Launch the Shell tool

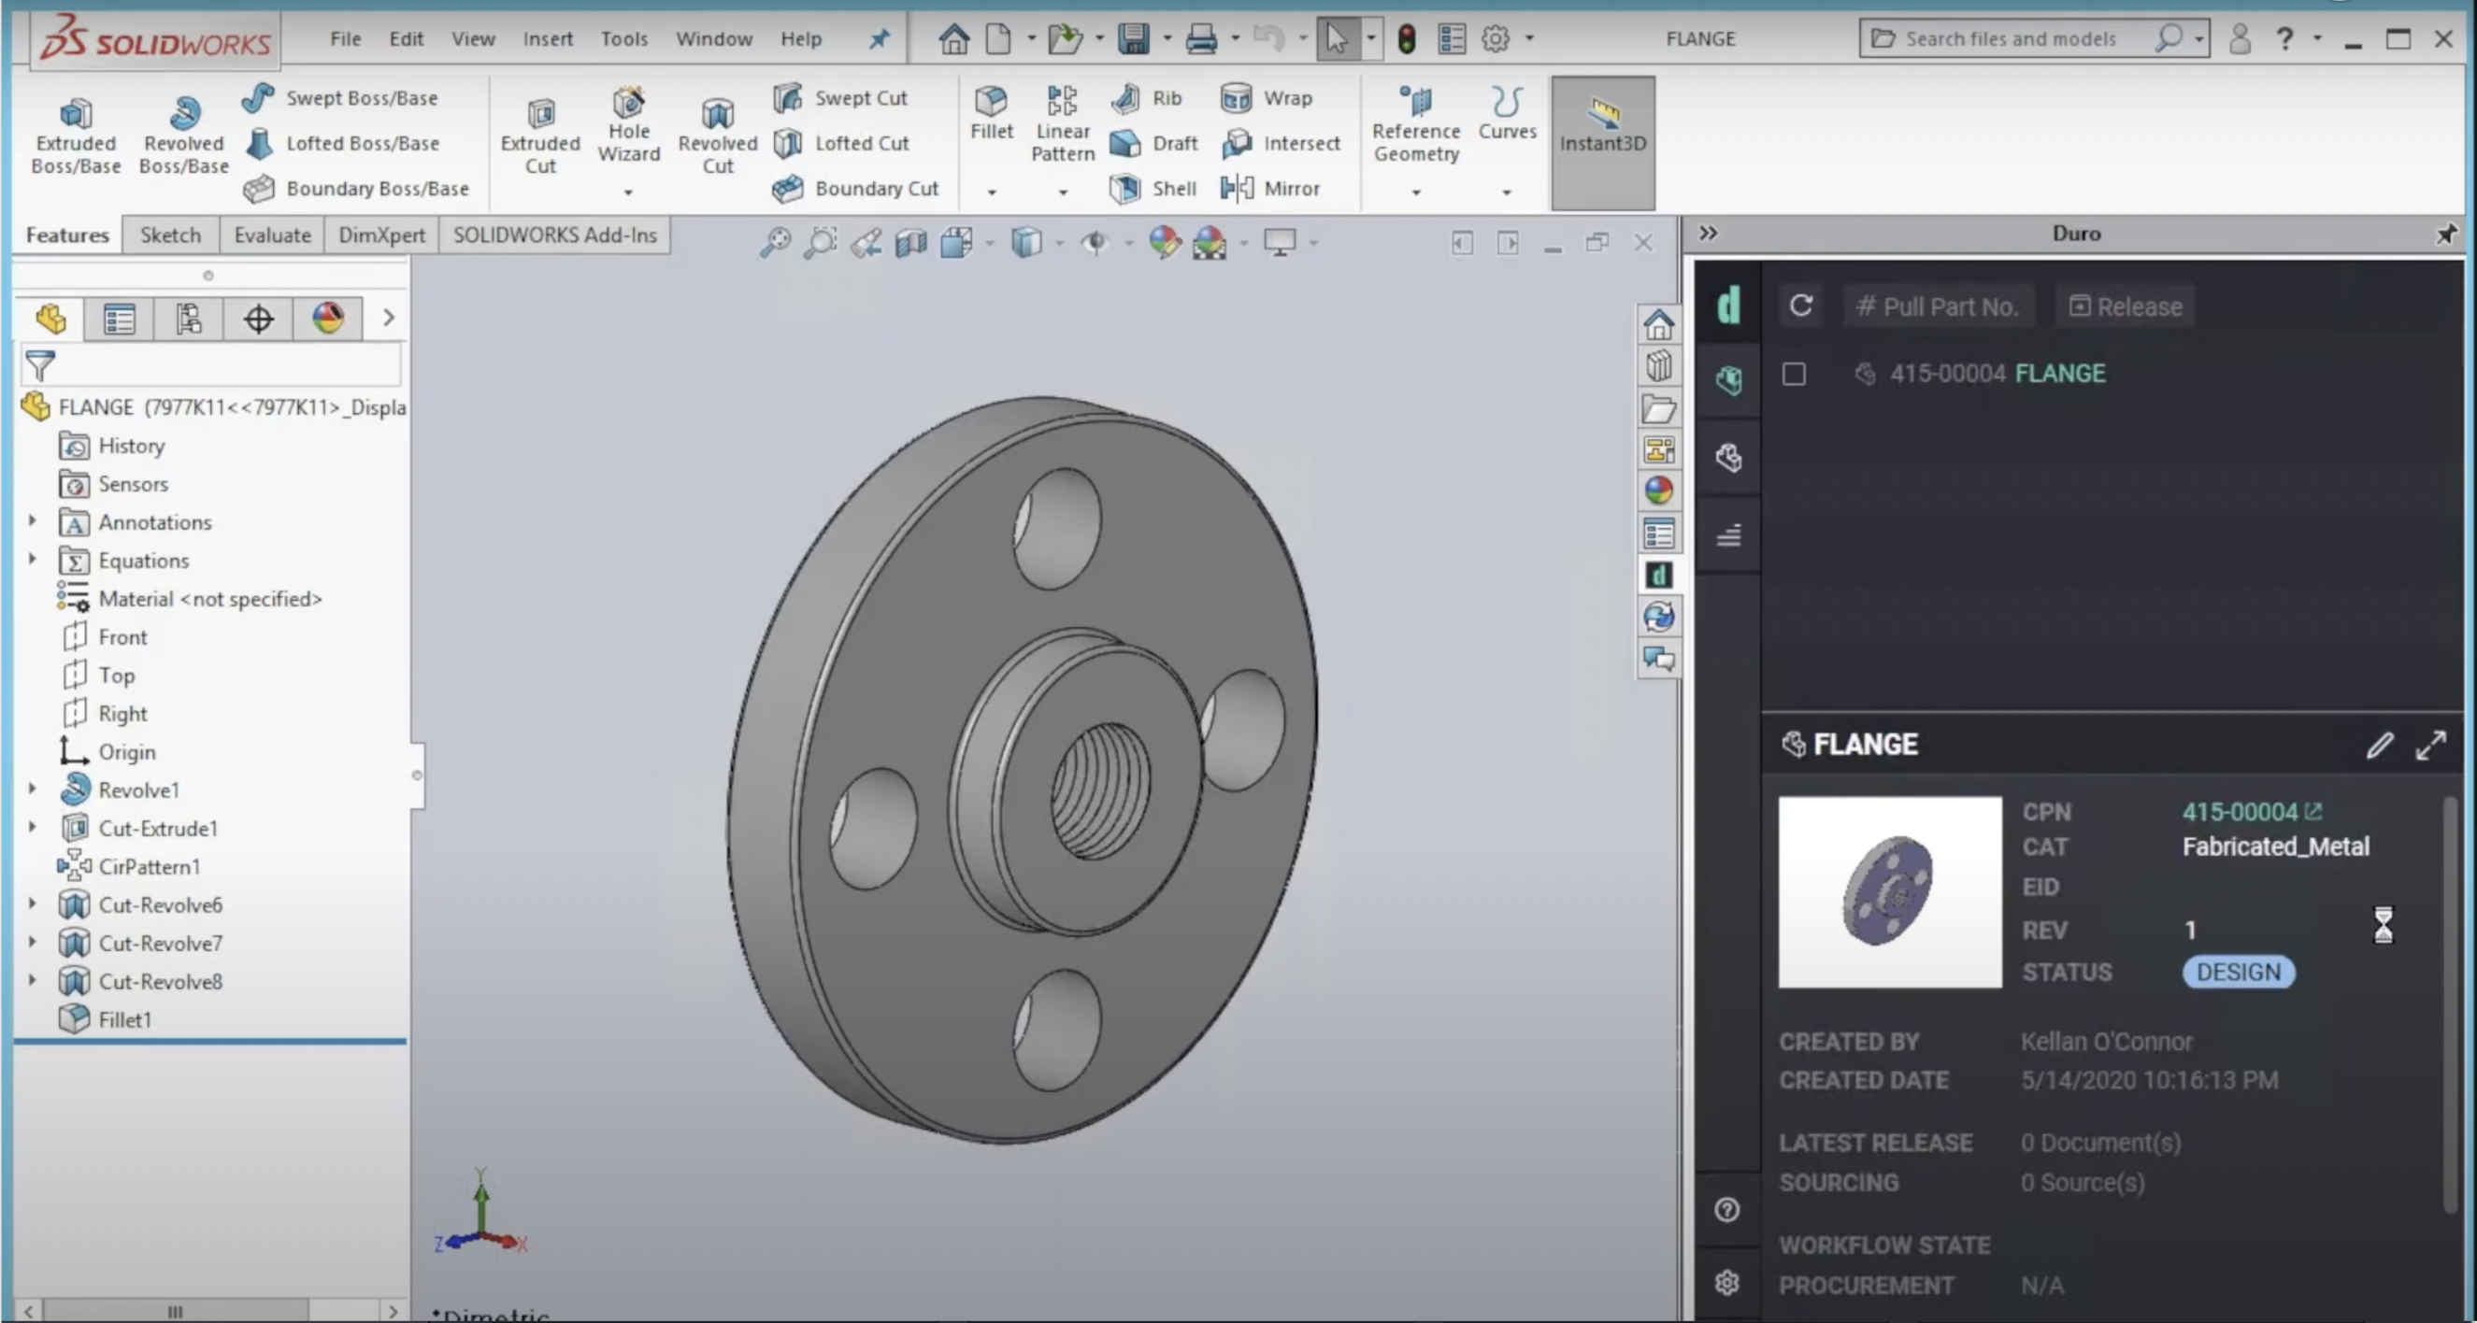(x=1153, y=189)
